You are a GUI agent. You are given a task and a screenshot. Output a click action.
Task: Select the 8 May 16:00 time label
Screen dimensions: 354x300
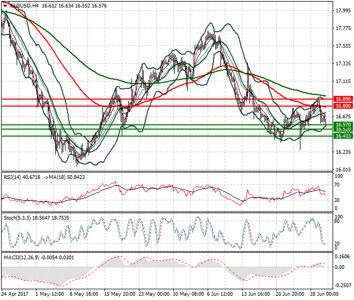pos(84,294)
